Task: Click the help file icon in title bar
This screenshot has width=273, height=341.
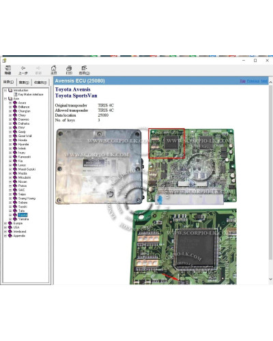Action: pos(4,60)
